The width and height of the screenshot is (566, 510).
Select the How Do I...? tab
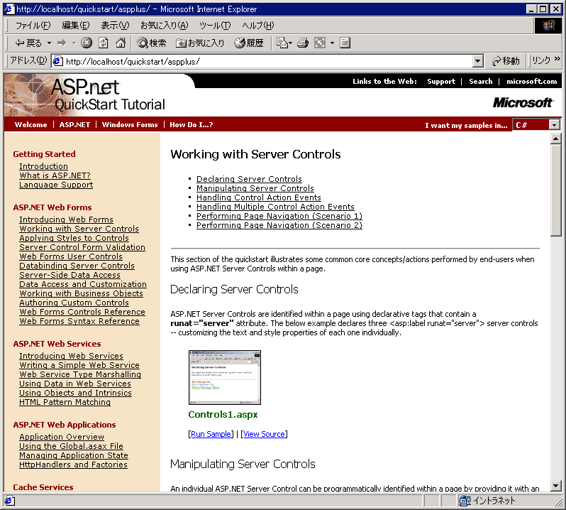coord(192,125)
